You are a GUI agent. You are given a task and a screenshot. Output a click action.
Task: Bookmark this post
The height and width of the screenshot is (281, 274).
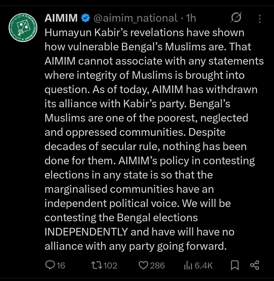(235, 265)
